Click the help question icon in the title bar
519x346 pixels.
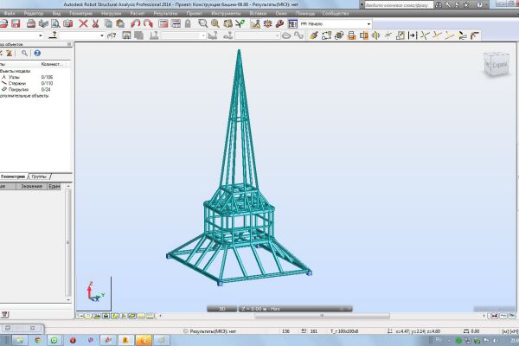pyautogui.click(x=479, y=4)
